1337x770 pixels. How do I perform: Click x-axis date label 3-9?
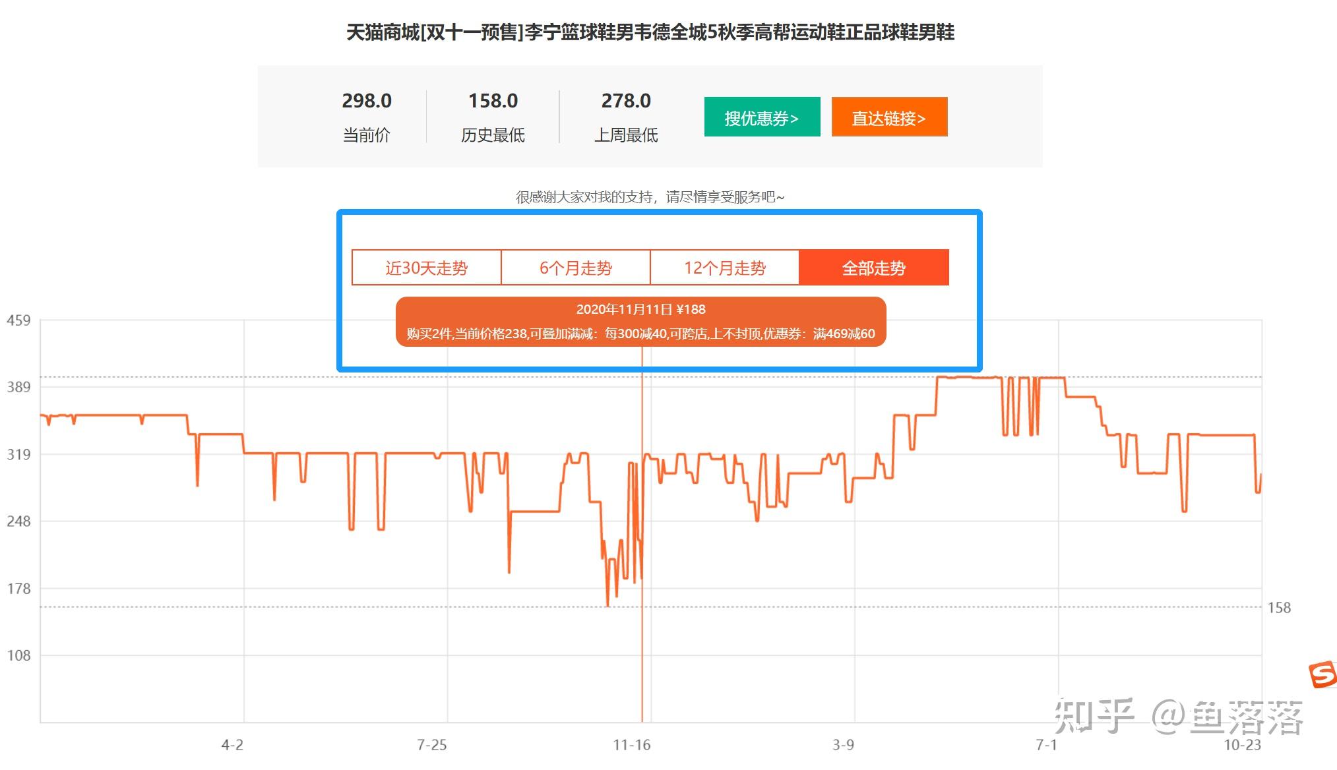click(843, 745)
